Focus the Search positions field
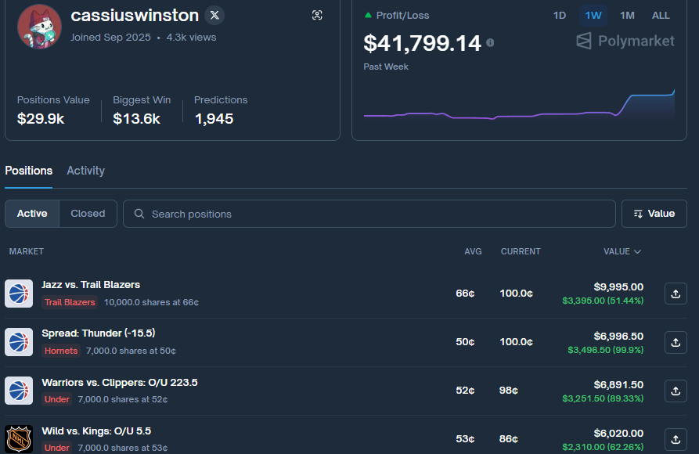Image resolution: width=699 pixels, height=454 pixels. click(369, 214)
